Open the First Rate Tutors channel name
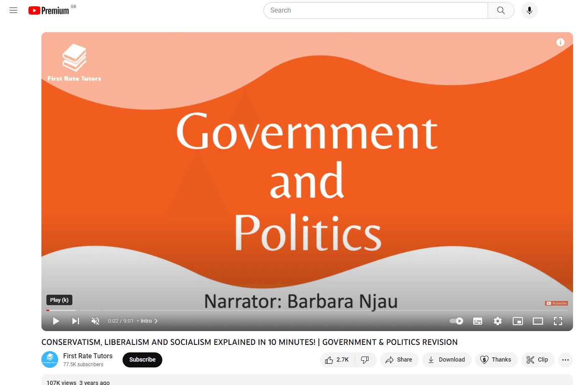581x385 pixels. click(88, 356)
